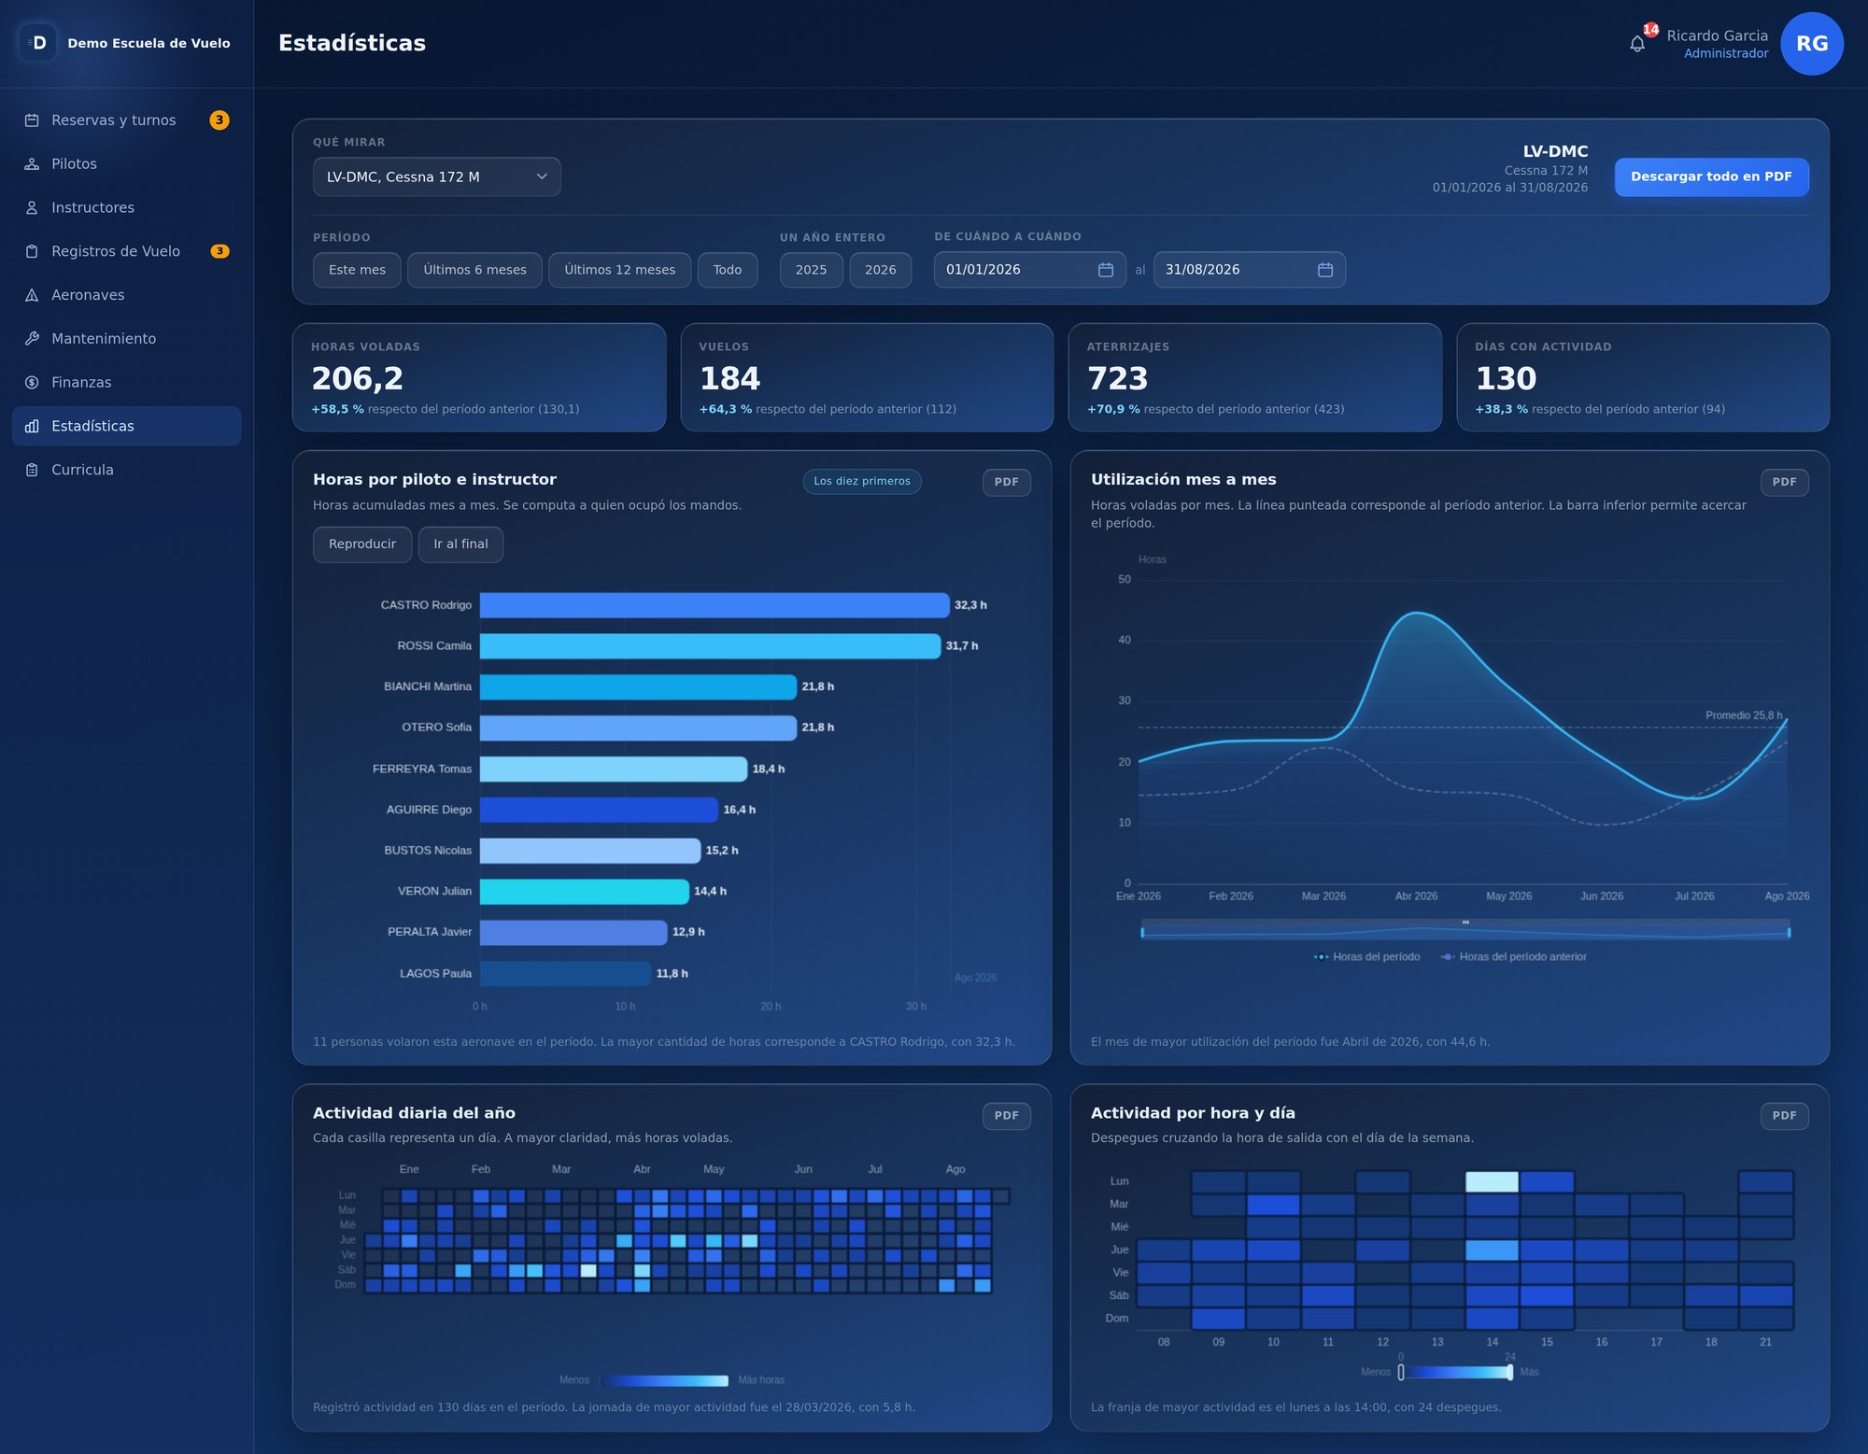
Task: Export Actividad por hora y día as PDF
Action: click(1784, 1116)
